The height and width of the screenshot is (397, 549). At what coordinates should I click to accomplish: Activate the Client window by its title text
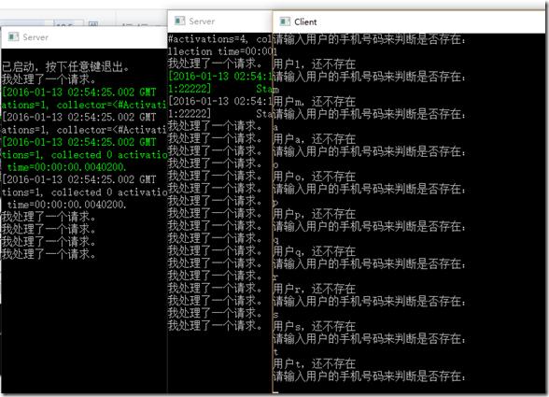tap(305, 22)
